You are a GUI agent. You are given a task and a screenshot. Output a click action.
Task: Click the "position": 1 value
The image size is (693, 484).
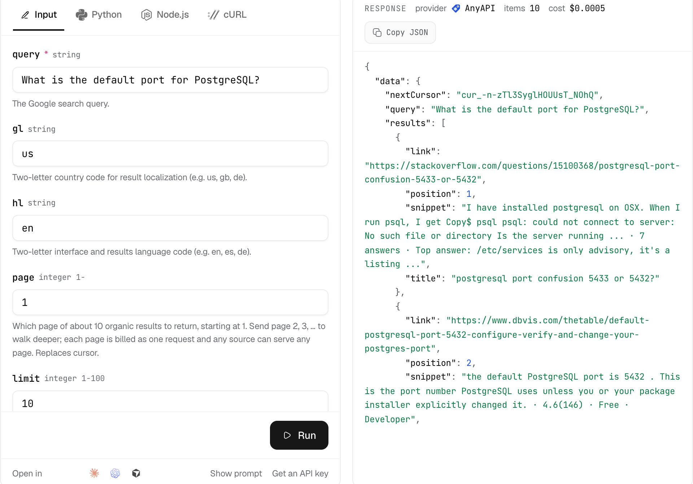point(469,194)
